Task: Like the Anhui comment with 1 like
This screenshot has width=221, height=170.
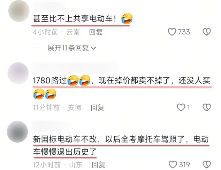Action: pos(181,107)
